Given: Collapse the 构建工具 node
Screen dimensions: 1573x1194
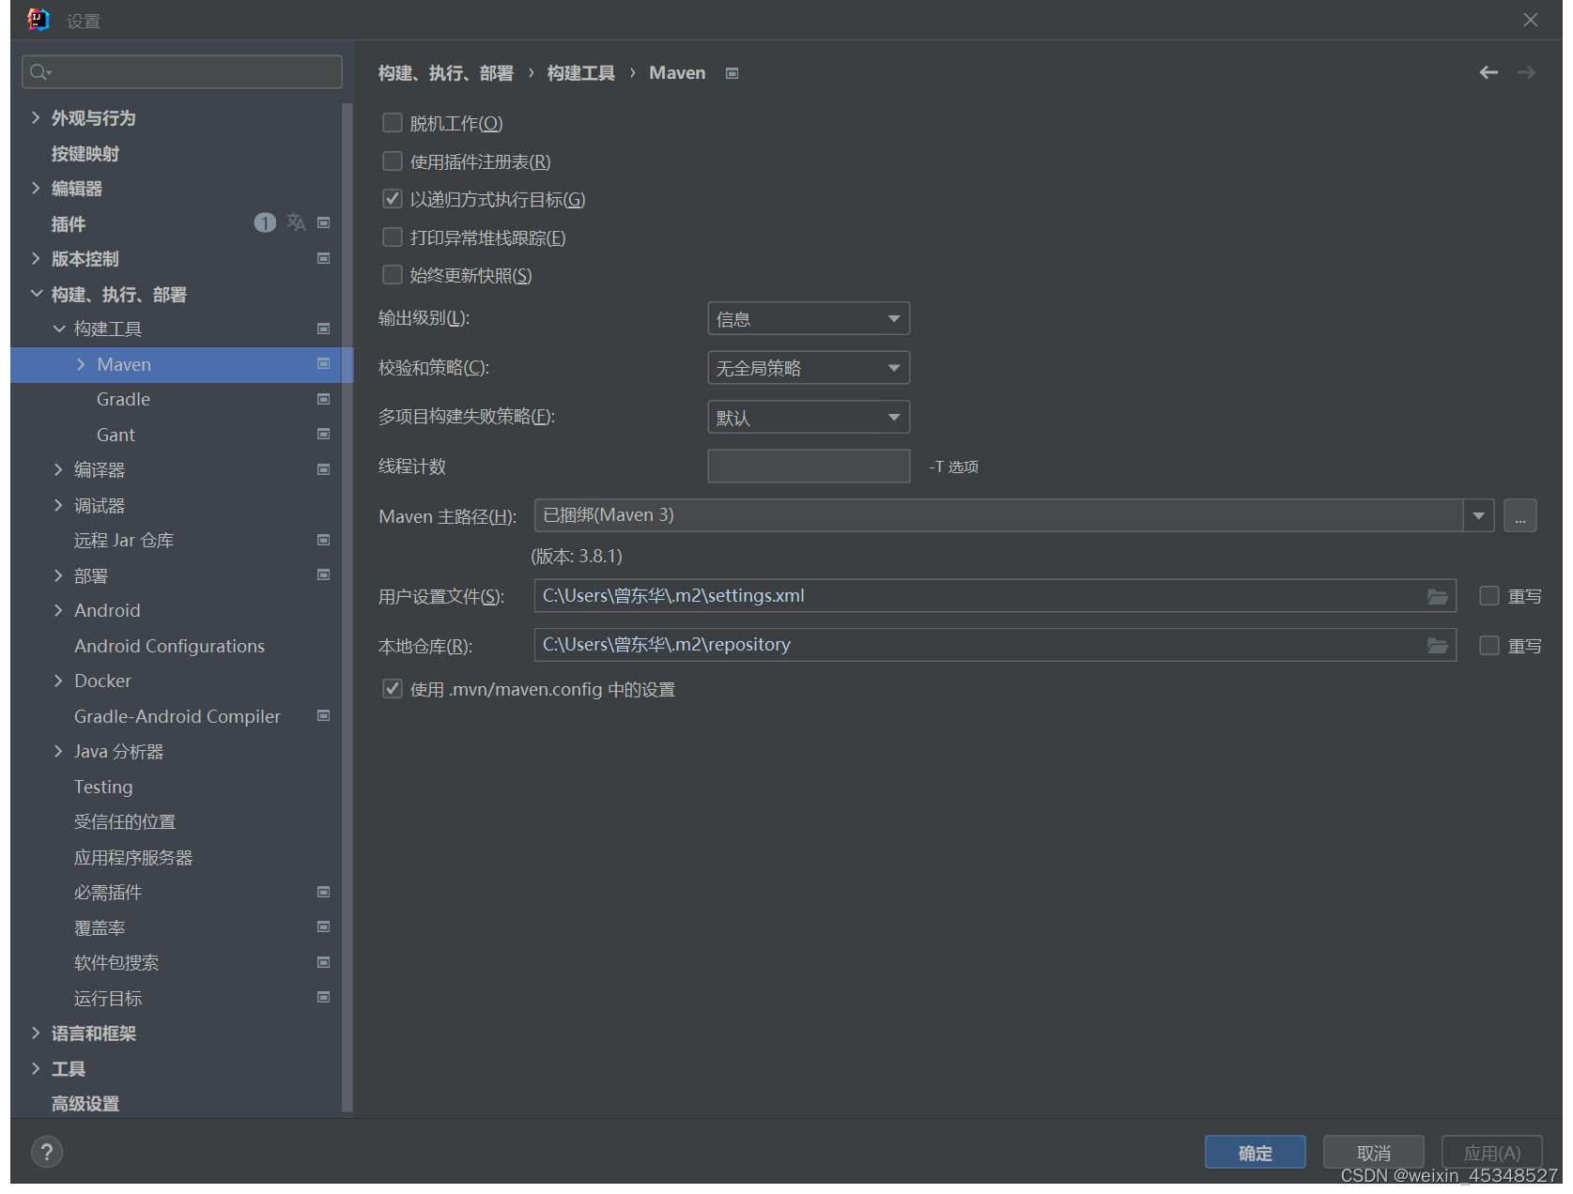Looking at the screenshot, I should click(58, 329).
